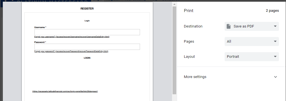Click the preview scrollbar up arrow
Image resolution: width=286 pixels, height=101 pixels.
(174, 4)
